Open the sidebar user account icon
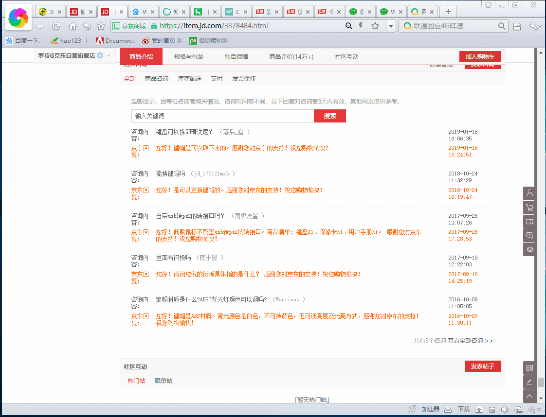Viewport: 546px width, 417px height. (529, 193)
